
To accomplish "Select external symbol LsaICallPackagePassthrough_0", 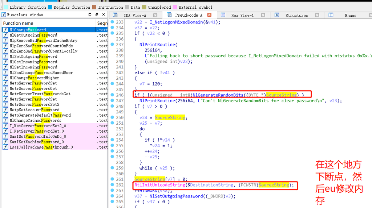I will pyautogui.click(x=41, y=147).
